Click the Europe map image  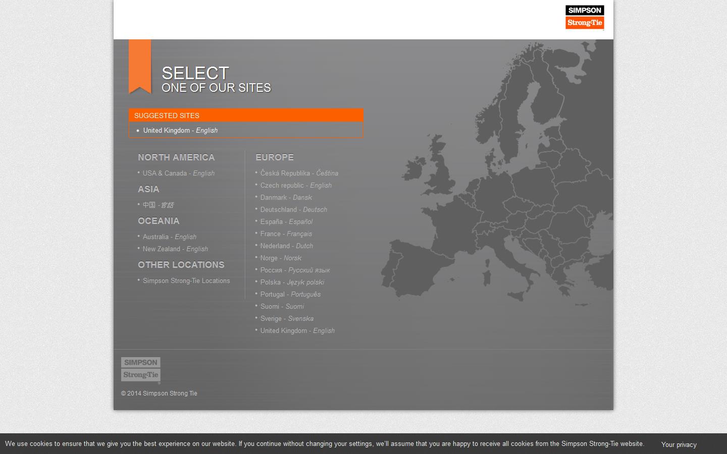click(505, 192)
